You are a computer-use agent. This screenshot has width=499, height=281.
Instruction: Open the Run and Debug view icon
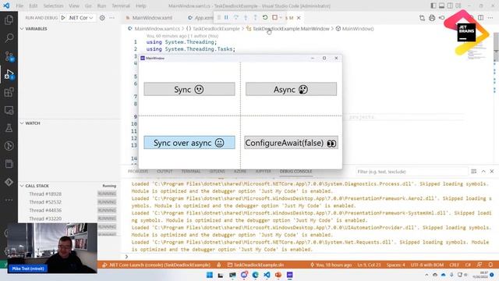click(x=9, y=75)
